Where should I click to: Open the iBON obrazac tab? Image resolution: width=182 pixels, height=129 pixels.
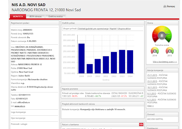(x=36, y=16)
